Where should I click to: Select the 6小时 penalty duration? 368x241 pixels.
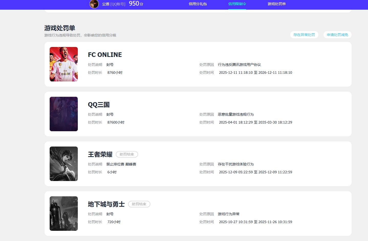[x=112, y=172]
